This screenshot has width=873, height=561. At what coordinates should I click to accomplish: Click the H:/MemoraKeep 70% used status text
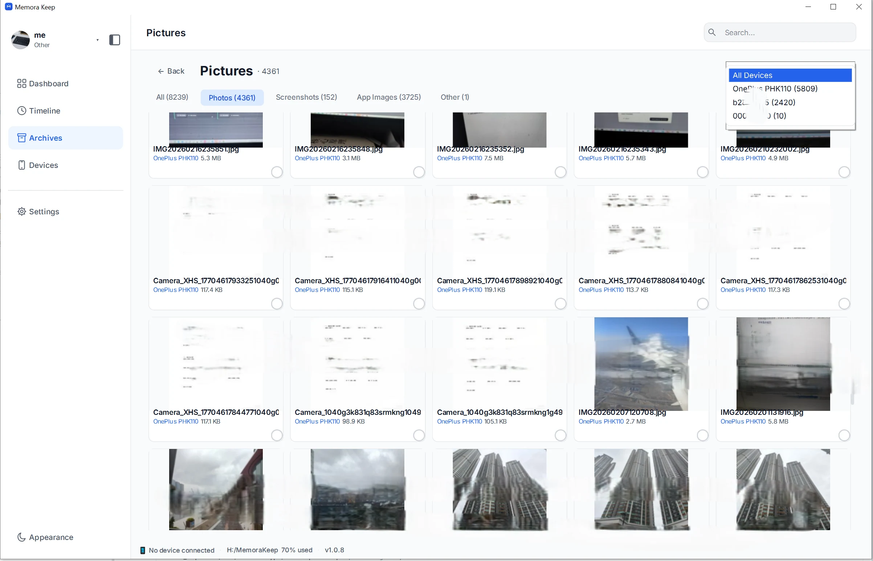(x=269, y=550)
